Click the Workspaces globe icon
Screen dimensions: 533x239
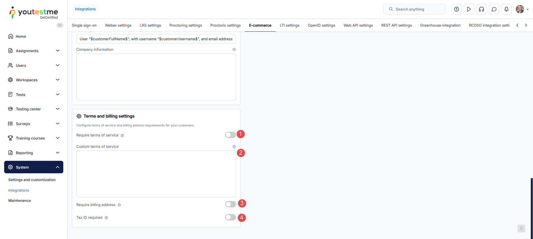(11, 80)
